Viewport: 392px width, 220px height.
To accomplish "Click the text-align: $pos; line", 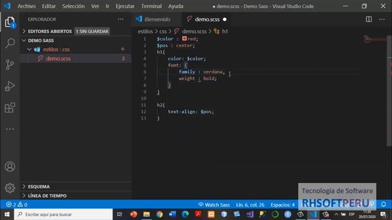I will (x=190, y=111).
